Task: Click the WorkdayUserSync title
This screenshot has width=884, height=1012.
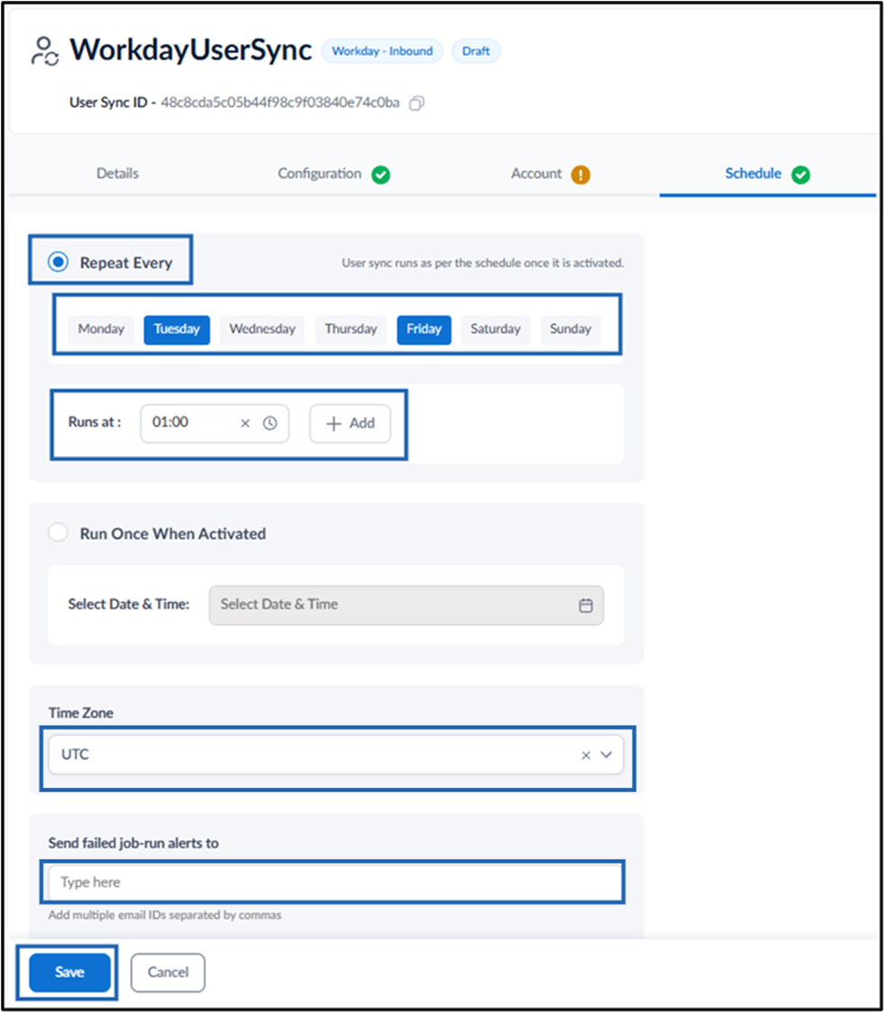Action: click(191, 50)
